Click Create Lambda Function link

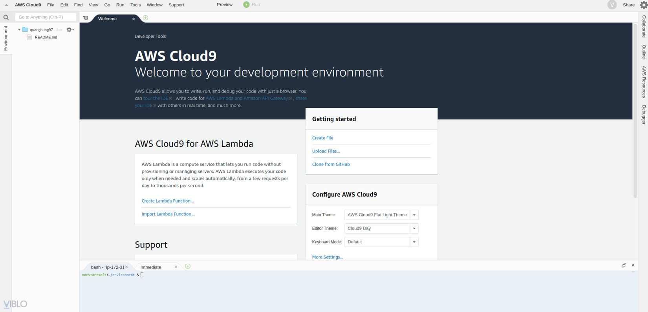click(x=168, y=201)
